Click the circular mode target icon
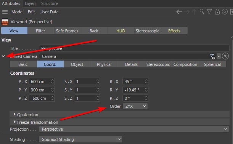Viewport: 233px width, 144px height. point(225,12)
